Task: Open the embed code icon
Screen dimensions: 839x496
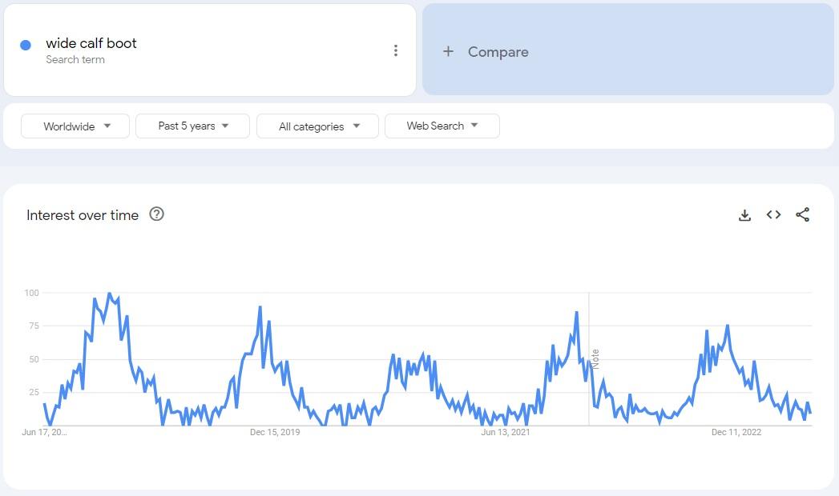Action: pos(773,214)
